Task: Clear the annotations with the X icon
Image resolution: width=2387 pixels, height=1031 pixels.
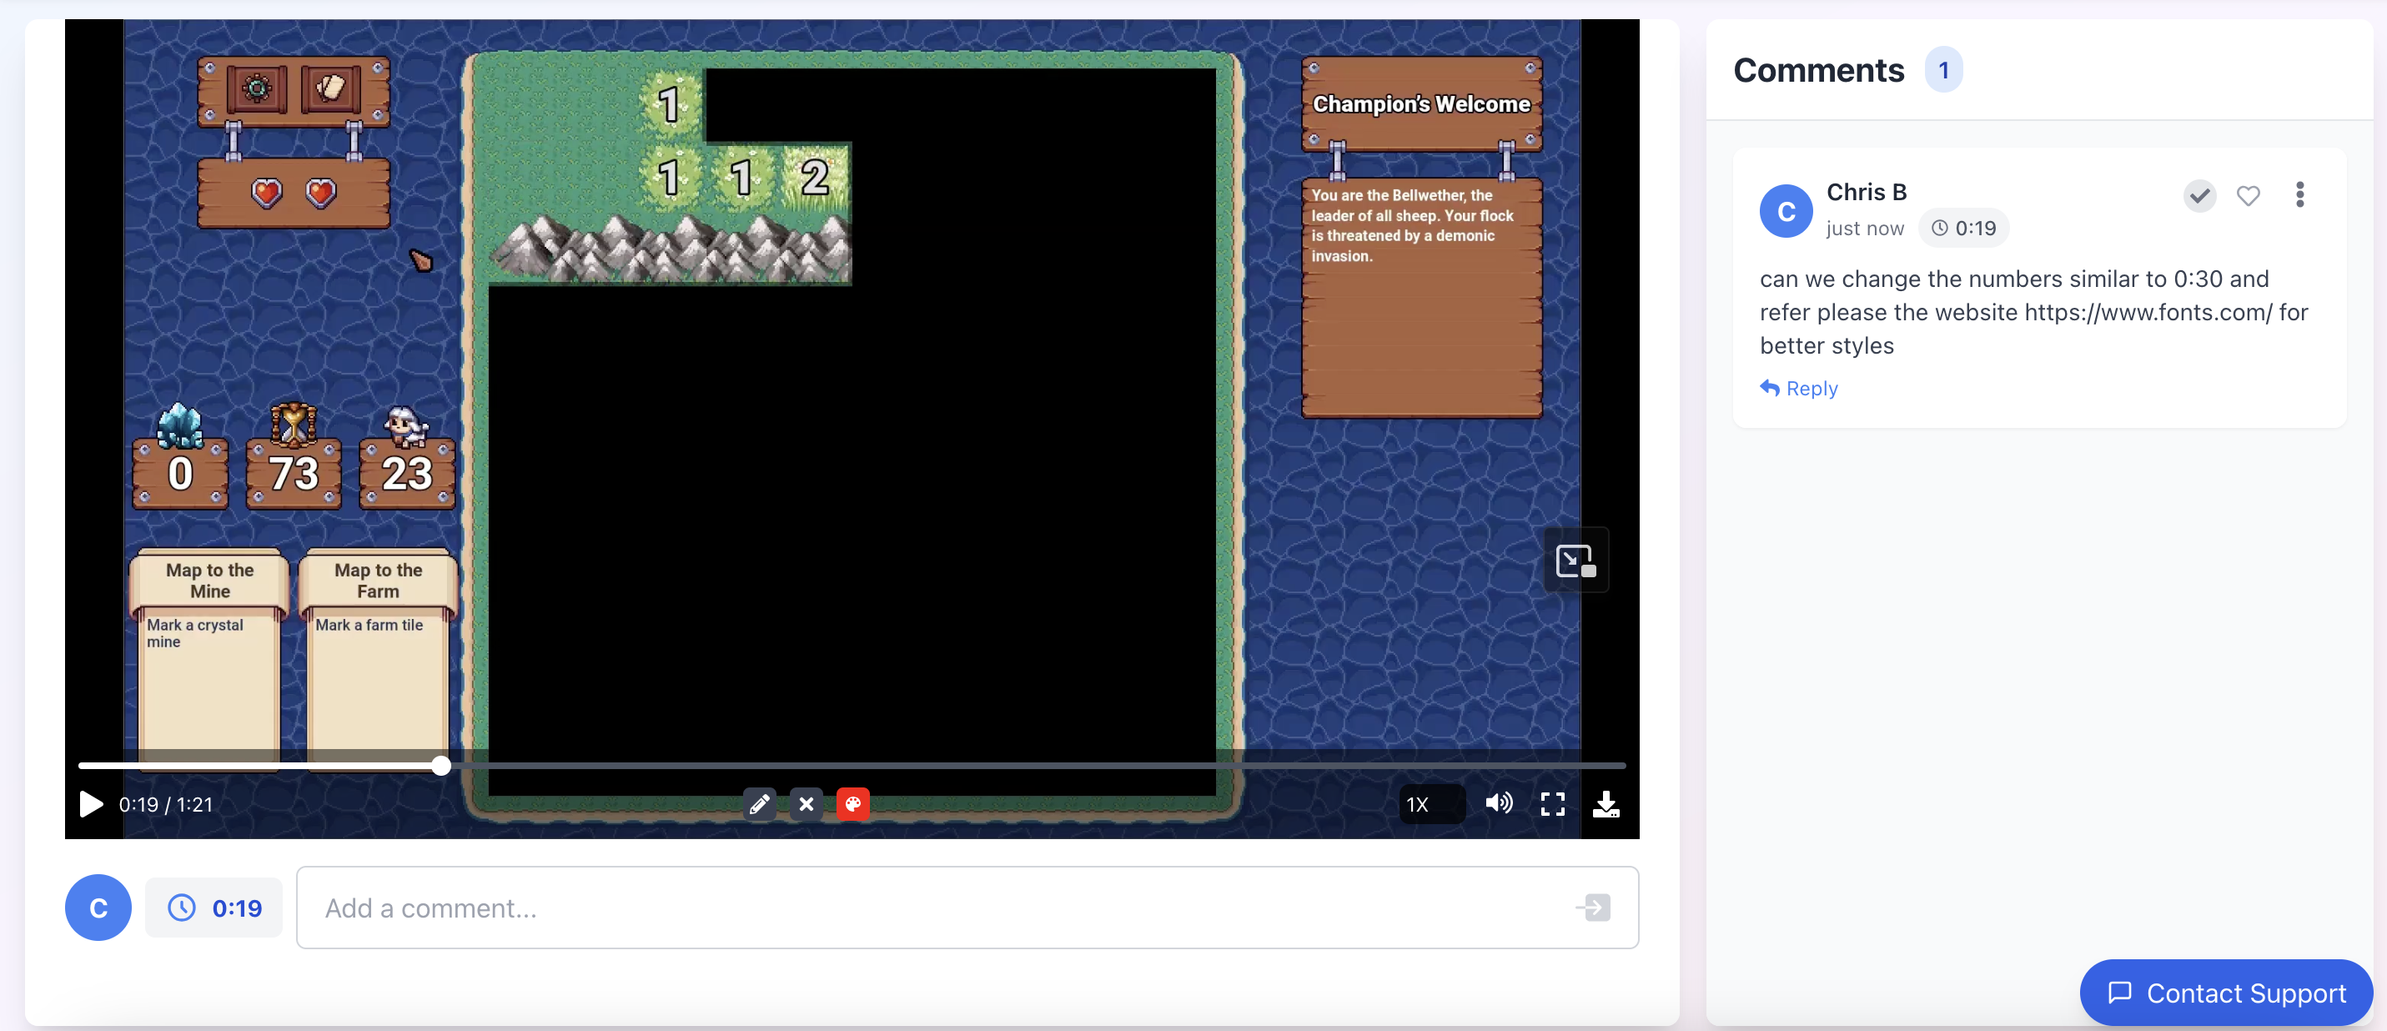Action: (807, 804)
